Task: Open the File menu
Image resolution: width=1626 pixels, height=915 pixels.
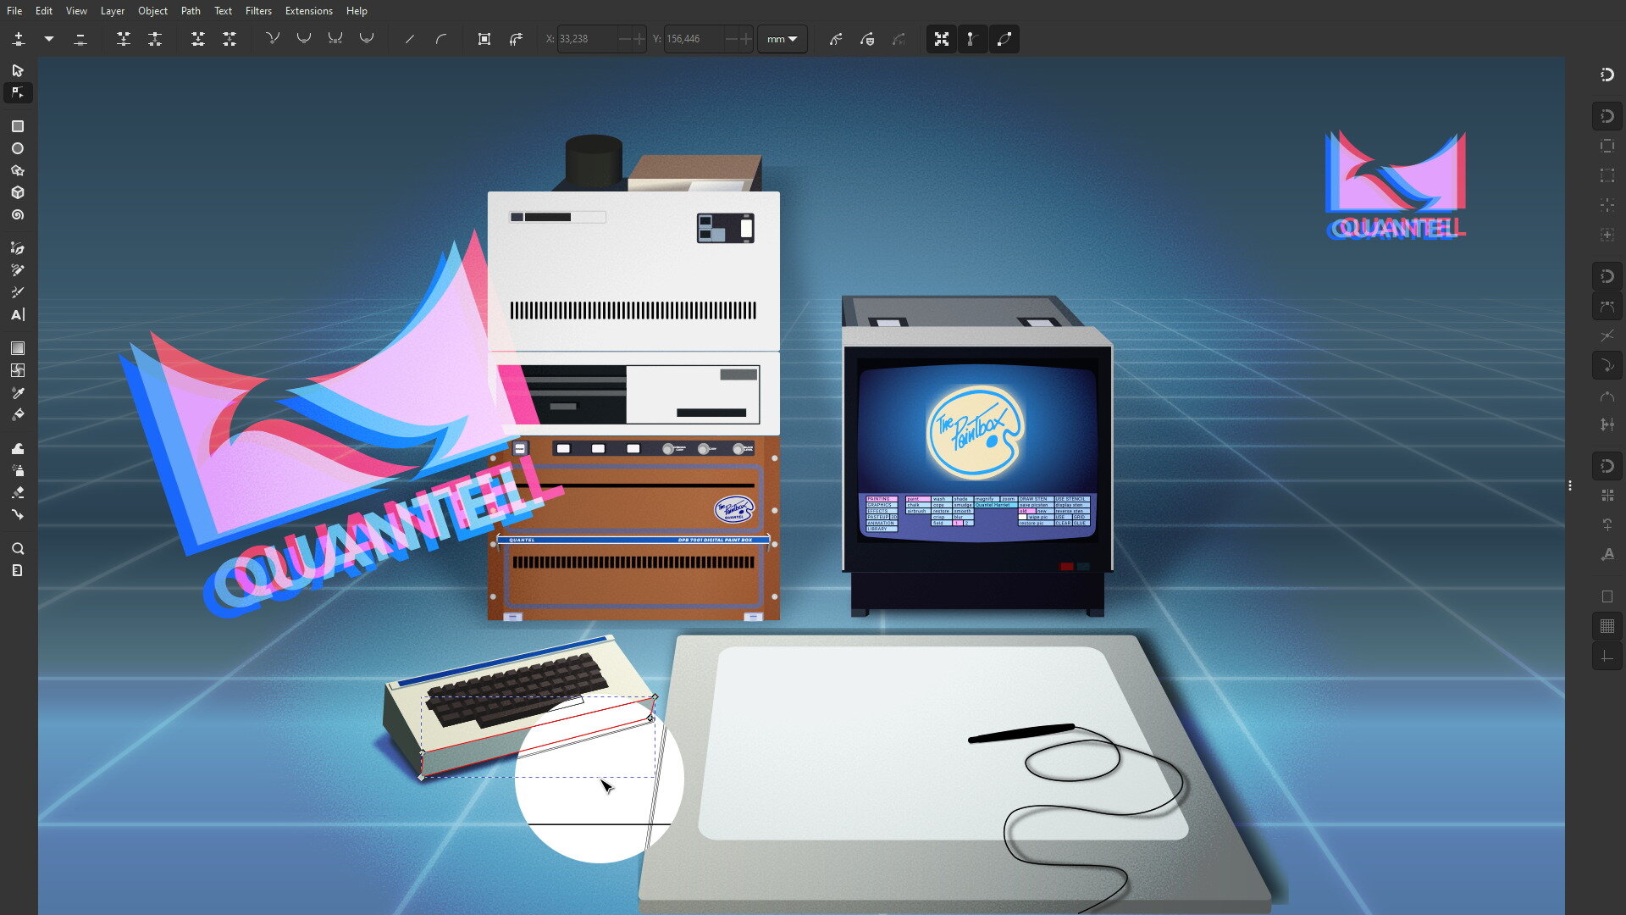Action: (x=14, y=11)
